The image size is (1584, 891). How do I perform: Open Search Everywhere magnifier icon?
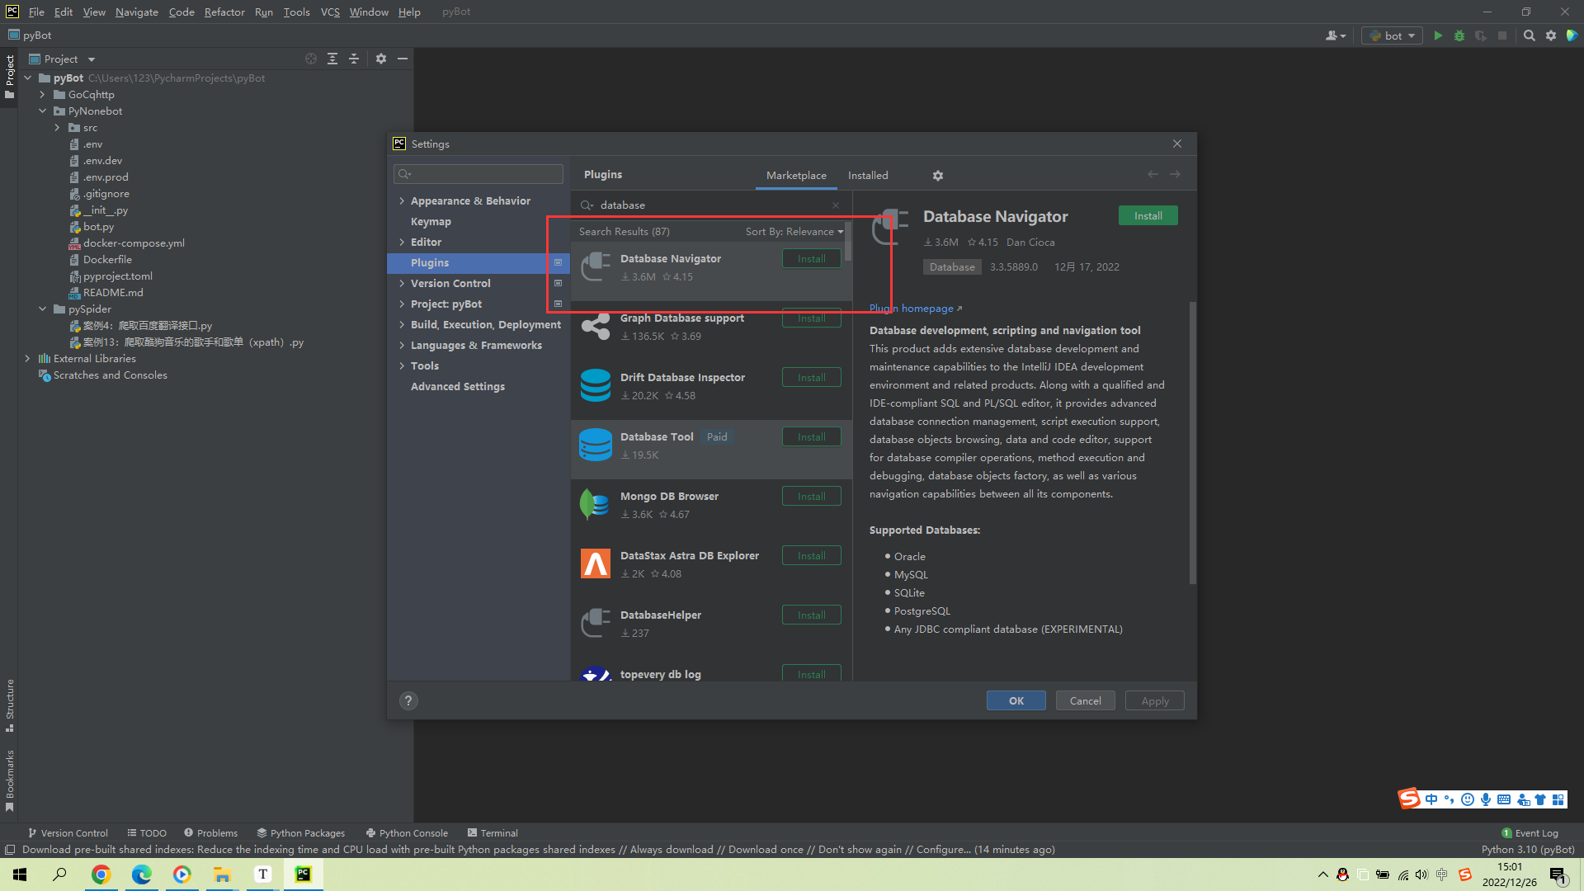tap(1529, 35)
